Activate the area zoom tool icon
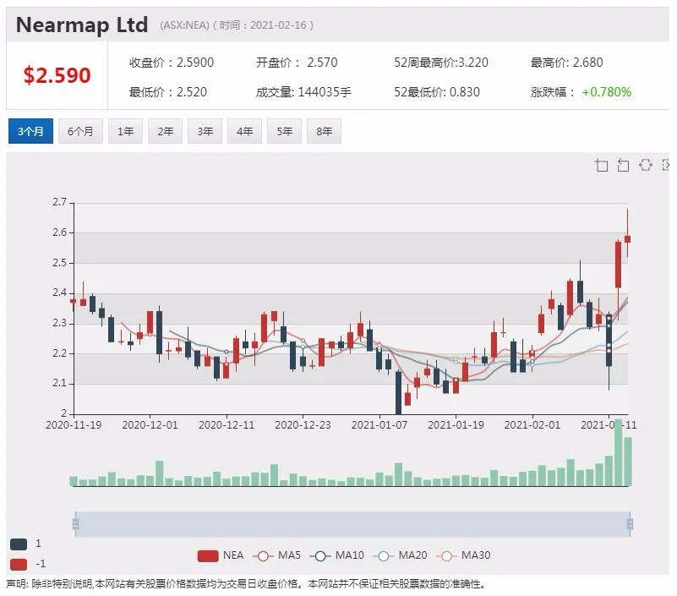The height and width of the screenshot is (596, 677). (601, 165)
